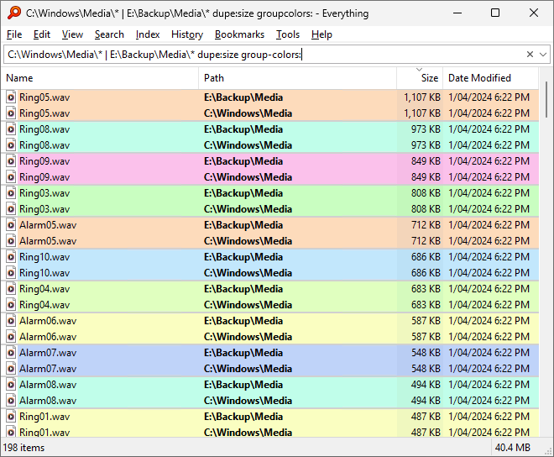The width and height of the screenshot is (554, 457).
Task: Click the file icon of Ring08.wav in C:\Windows\Media
Action: (11, 145)
